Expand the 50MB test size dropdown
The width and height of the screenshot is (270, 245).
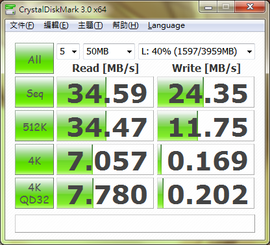(x=109, y=51)
